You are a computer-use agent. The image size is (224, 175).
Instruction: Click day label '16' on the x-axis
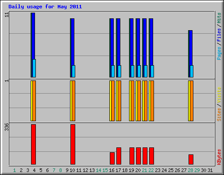(x=112, y=170)
